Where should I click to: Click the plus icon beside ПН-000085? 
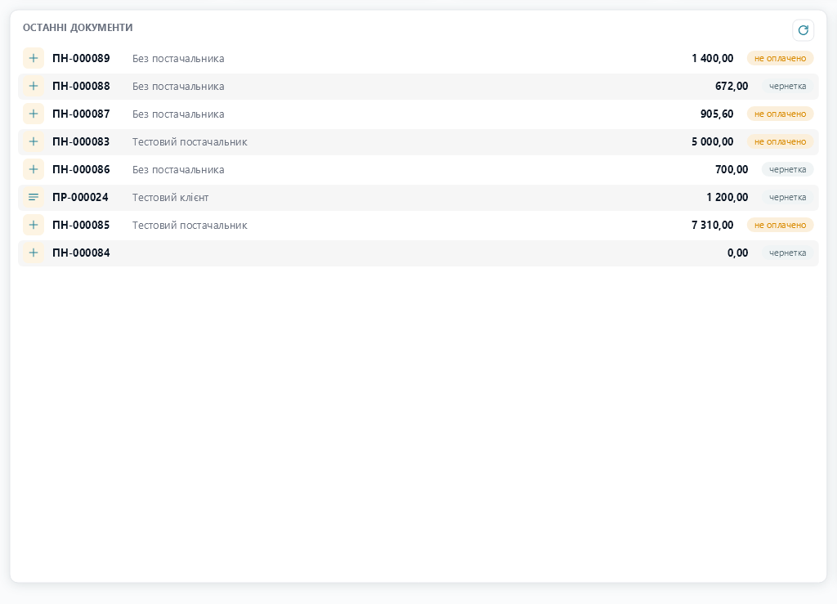[x=33, y=225]
